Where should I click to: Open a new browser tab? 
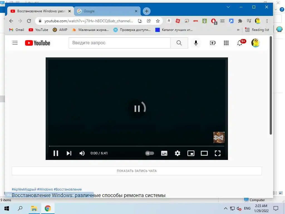pyautogui.click(x=146, y=11)
